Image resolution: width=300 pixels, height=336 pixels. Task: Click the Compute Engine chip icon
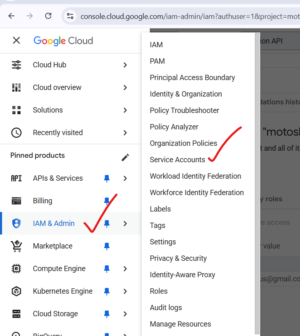[16, 269]
